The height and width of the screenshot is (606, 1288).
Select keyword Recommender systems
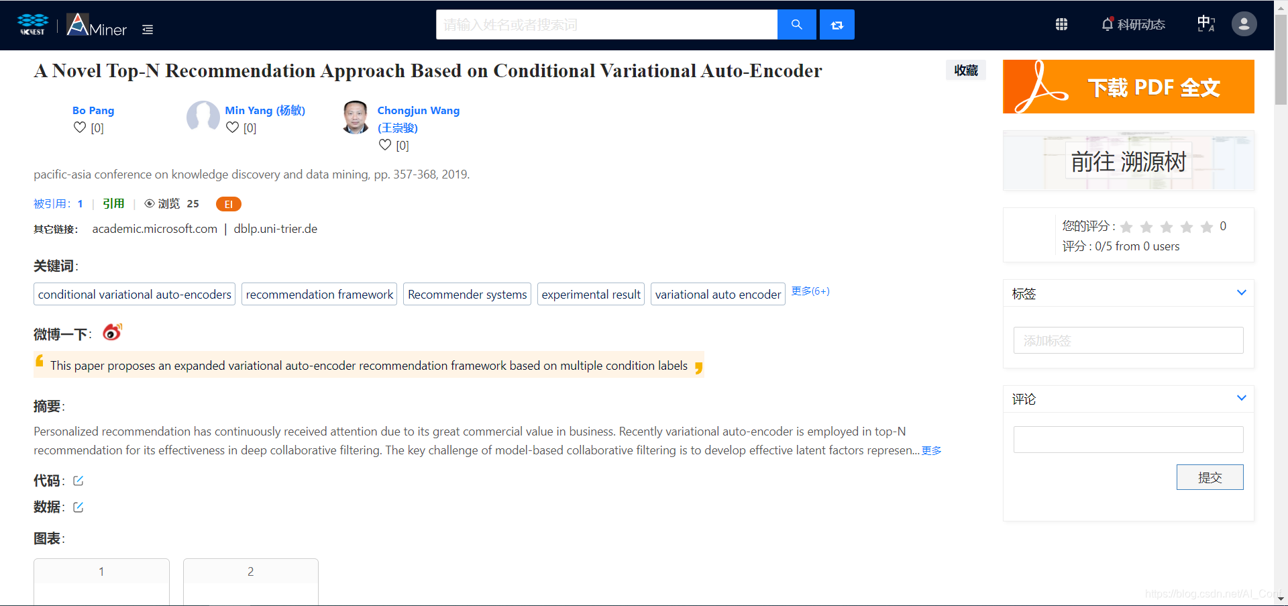click(x=467, y=294)
